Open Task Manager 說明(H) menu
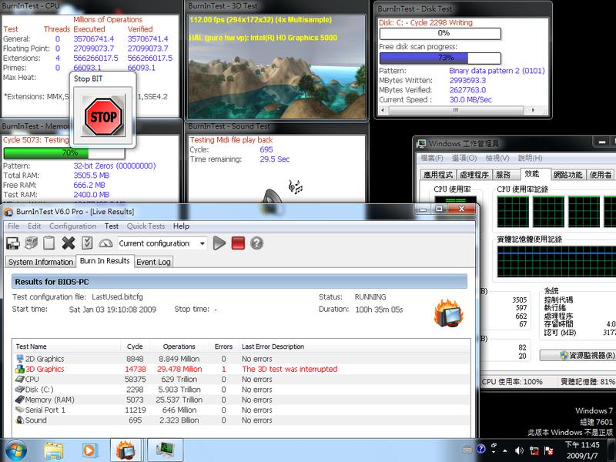 (530, 158)
